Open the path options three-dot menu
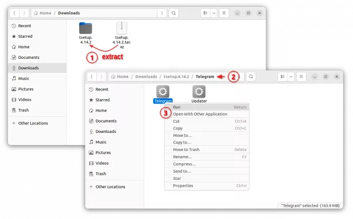Screen dimensions: 353x219 click(x=161, y=13)
